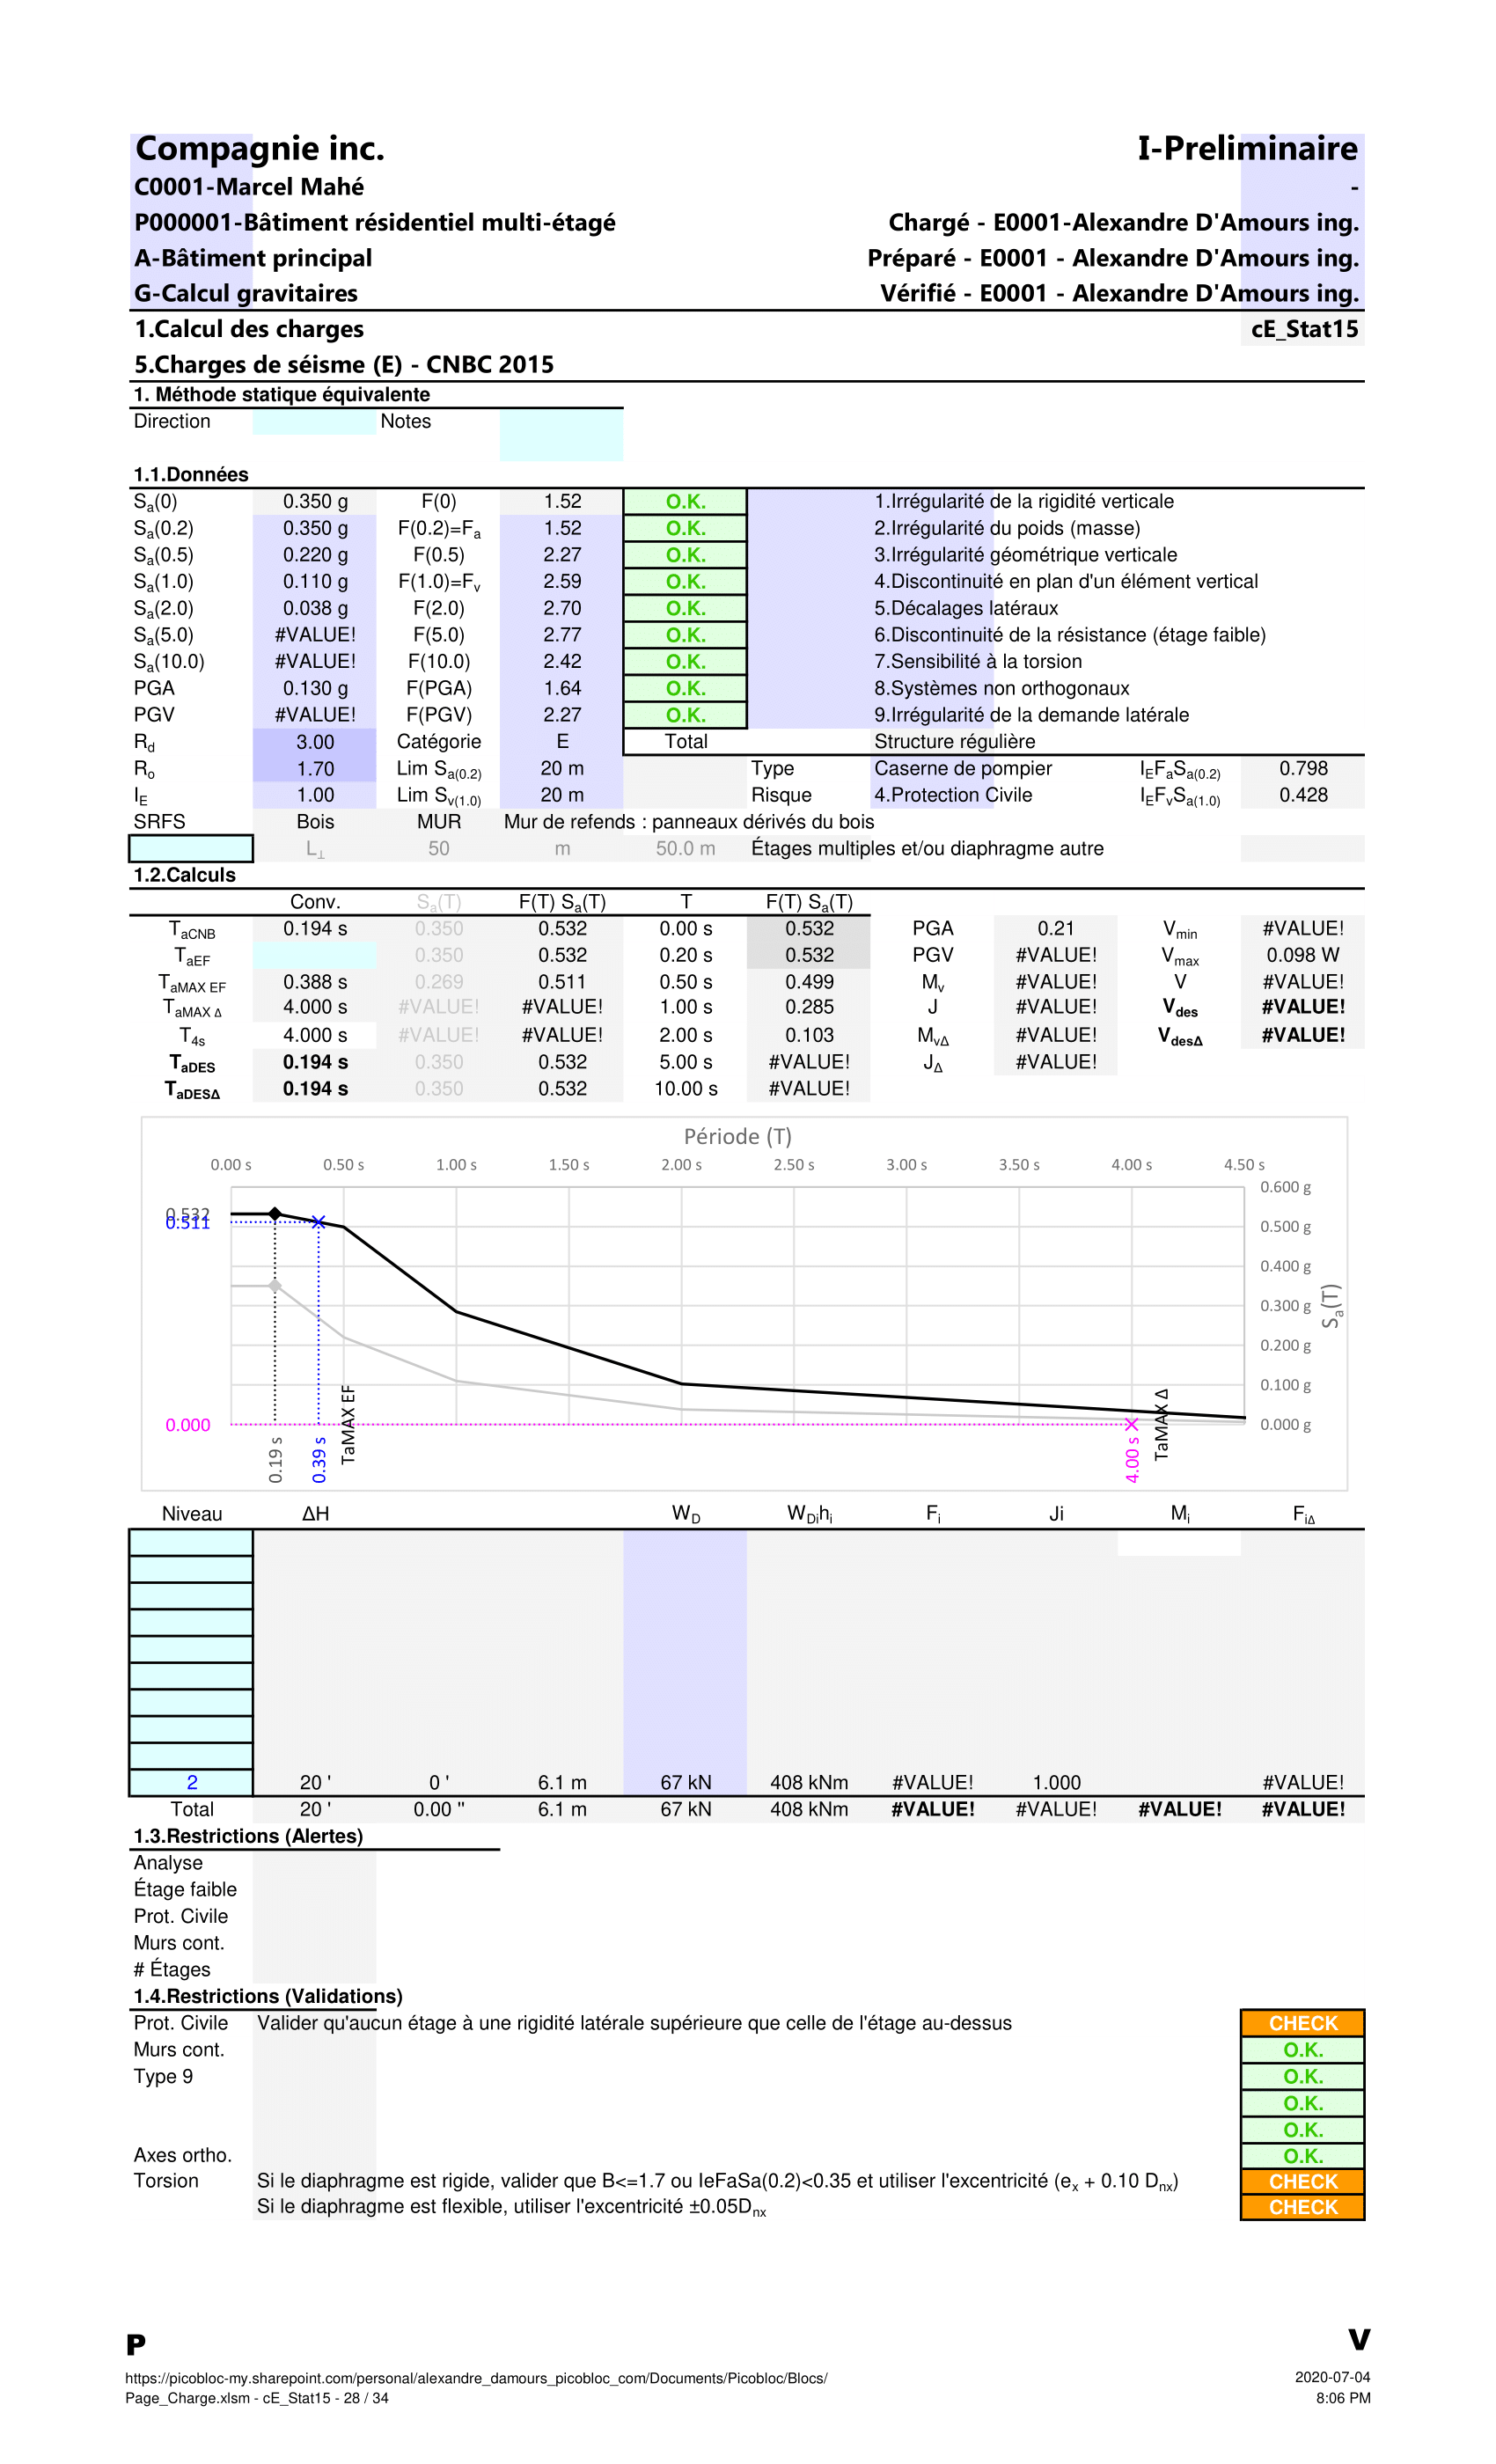The width and height of the screenshot is (1496, 2464).
Task: Select the IEFaSa(0.2) value '0.798'
Action: 1303,769
